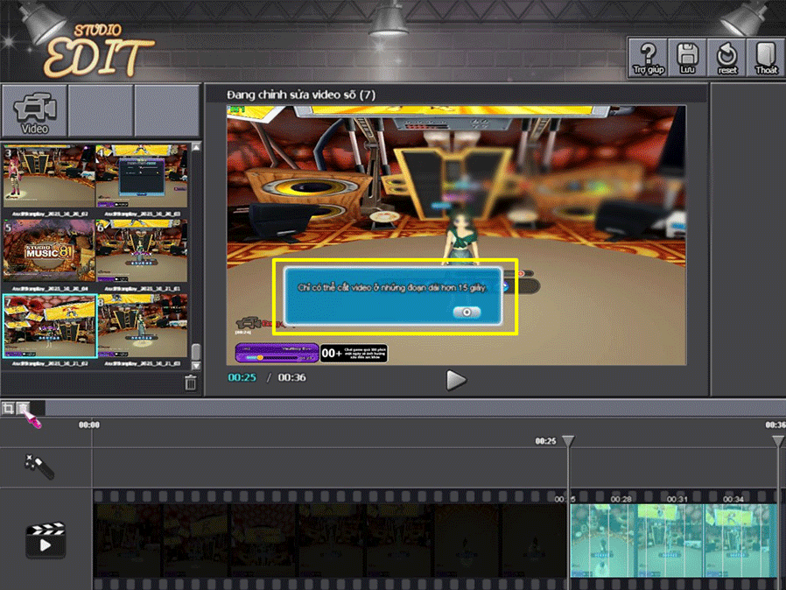
Task: Confirm the dialog with the OK button
Action: point(467,312)
